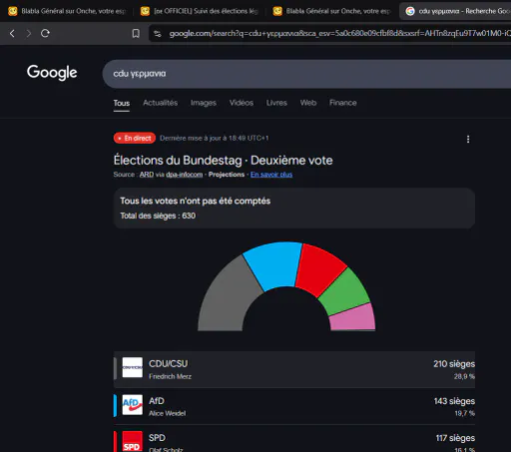
Task: Reload the page with the refresh icon
Action: [x=45, y=33]
